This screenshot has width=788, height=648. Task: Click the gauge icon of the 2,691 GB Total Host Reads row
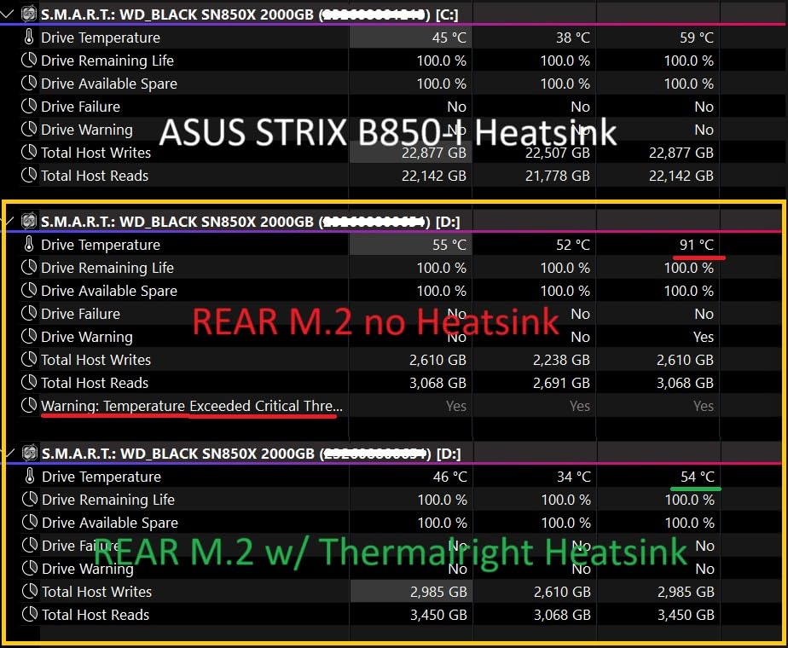29,383
